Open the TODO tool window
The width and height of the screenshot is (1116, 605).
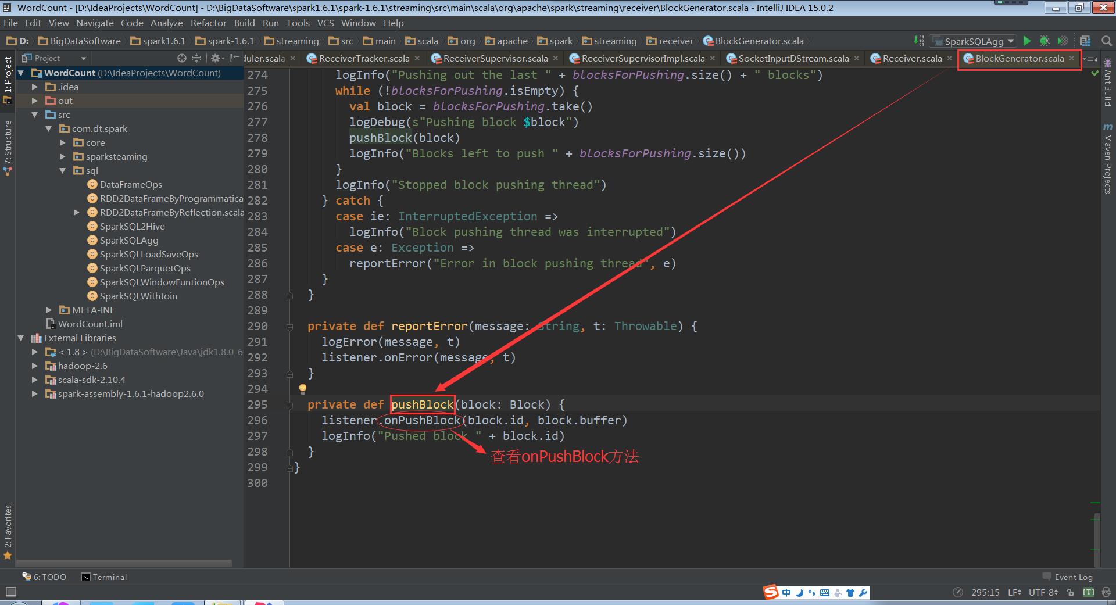tap(44, 577)
